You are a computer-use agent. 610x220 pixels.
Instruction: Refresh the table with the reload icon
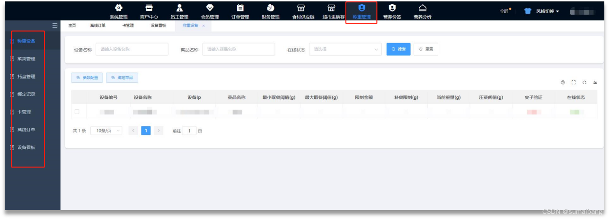click(x=584, y=82)
